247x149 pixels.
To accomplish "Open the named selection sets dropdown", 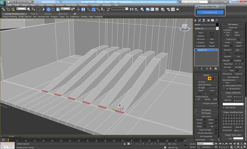I will (120, 9).
